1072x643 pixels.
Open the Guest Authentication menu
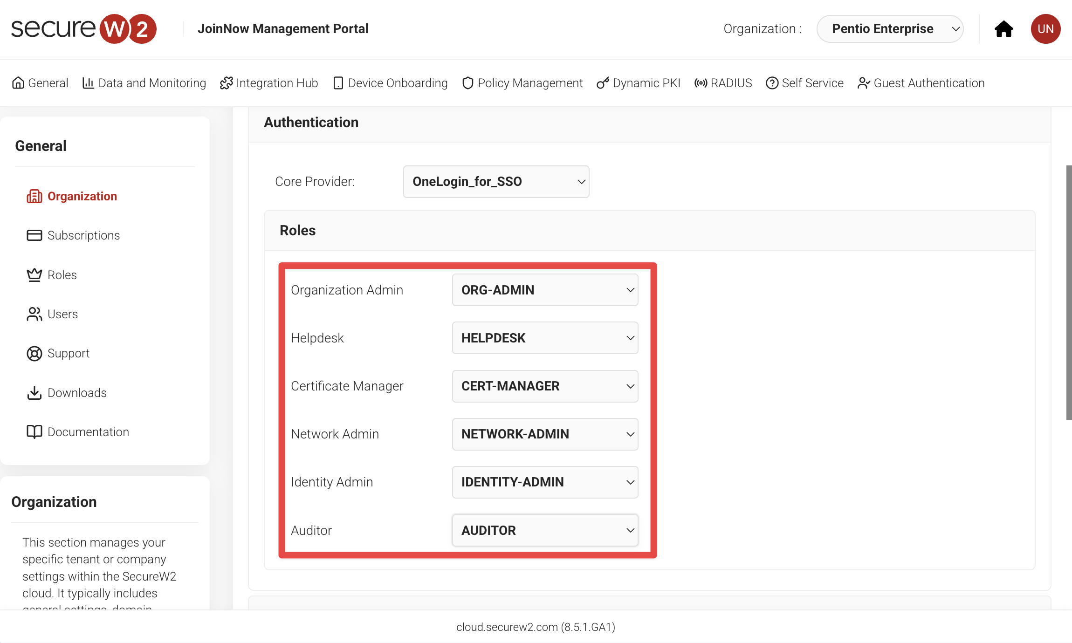pyautogui.click(x=921, y=83)
